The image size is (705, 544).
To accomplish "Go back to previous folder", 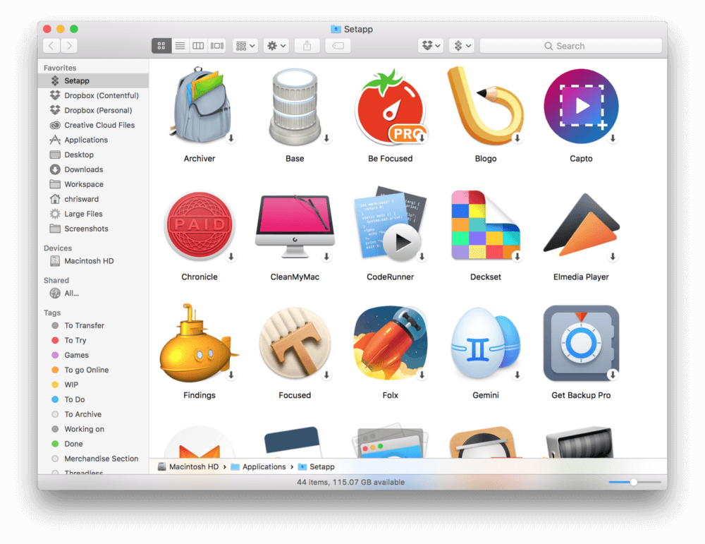I will click(x=51, y=46).
